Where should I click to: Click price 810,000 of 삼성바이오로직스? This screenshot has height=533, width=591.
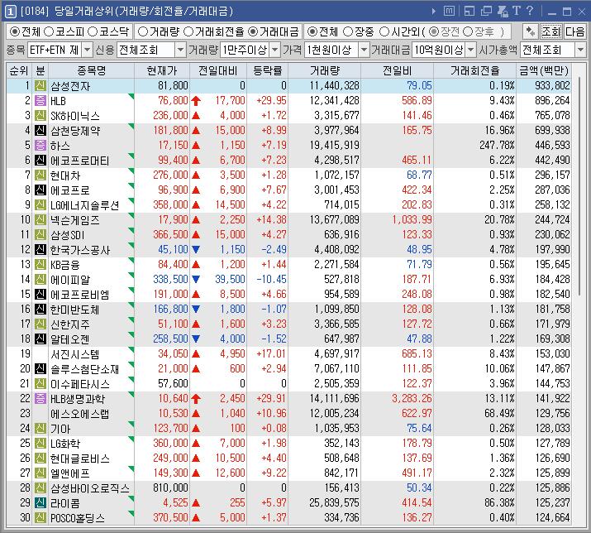pos(170,487)
